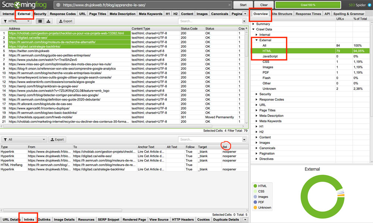The height and width of the screenshot is (223, 373).
Task: Switch to Page Titles tab
Action: [x=97, y=14]
